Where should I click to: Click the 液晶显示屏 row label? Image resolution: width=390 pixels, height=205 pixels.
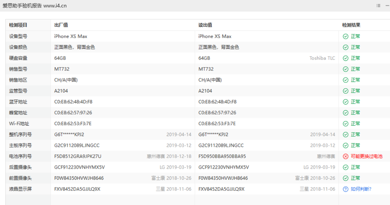coord(20,189)
